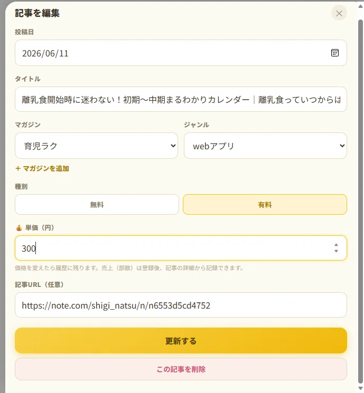Click この記事を削除 button
The image size is (364, 393).
[x=181, y=369]
